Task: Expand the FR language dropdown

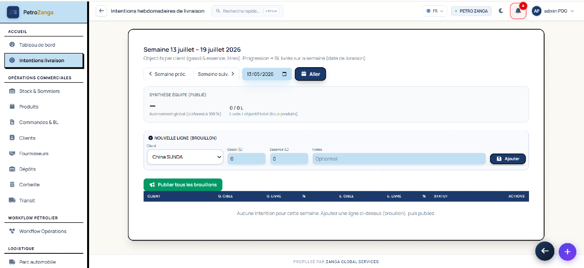Action: coord(435,11)
